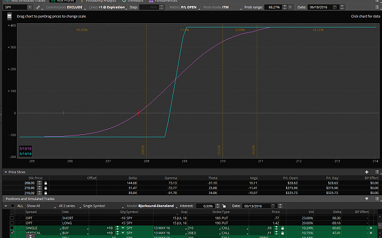The height and width of the screenshot is (238, 382).
Task: Click the positions list vertical scrollbar
Action: tap(380, 226)
